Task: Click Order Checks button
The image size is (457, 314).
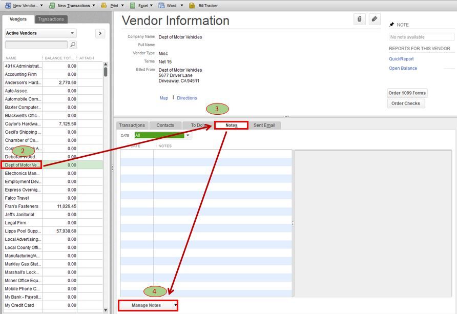Action: (x=406, y=103)
